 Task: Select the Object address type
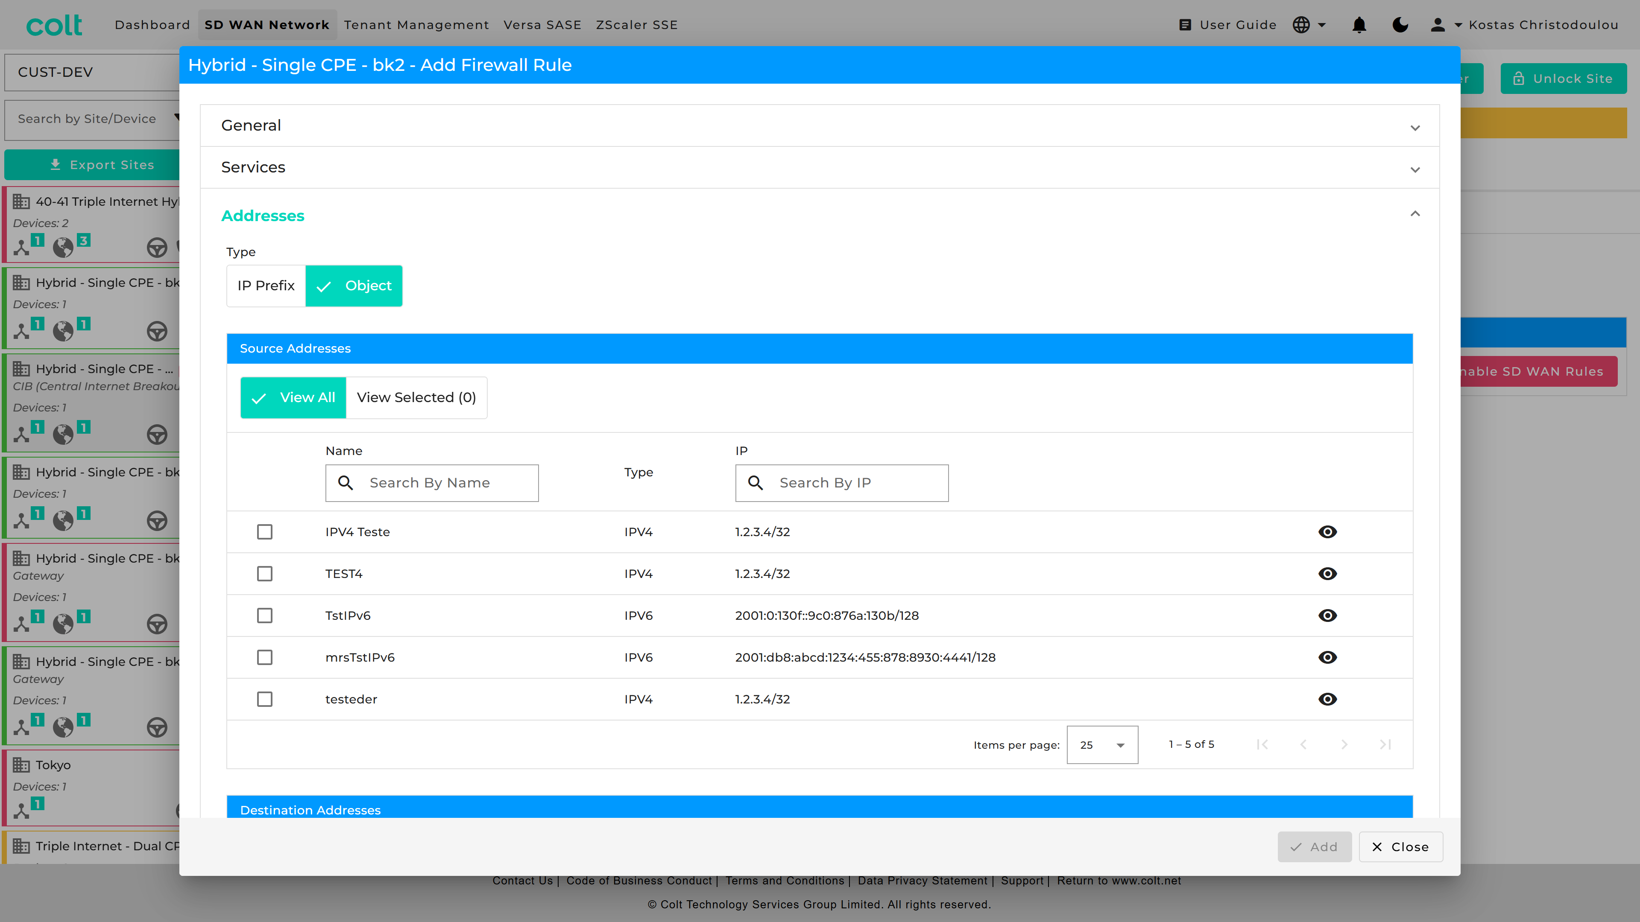(x=354, y=286)
